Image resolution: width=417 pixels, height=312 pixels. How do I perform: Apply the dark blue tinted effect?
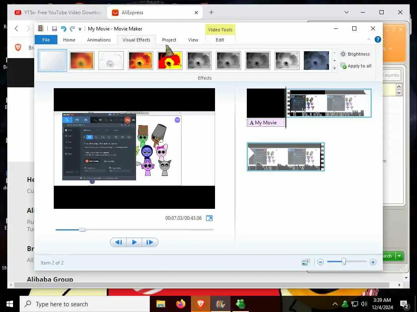point(316,61)
